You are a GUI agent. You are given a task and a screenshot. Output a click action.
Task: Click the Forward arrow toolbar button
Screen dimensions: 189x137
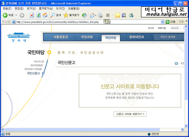coord(22,15)
